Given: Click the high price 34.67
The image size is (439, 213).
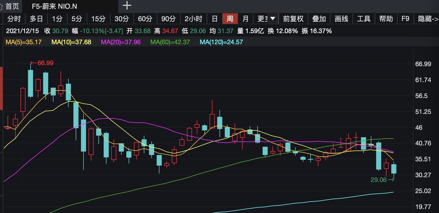Looking at the screenshot, I should (170, 31).
